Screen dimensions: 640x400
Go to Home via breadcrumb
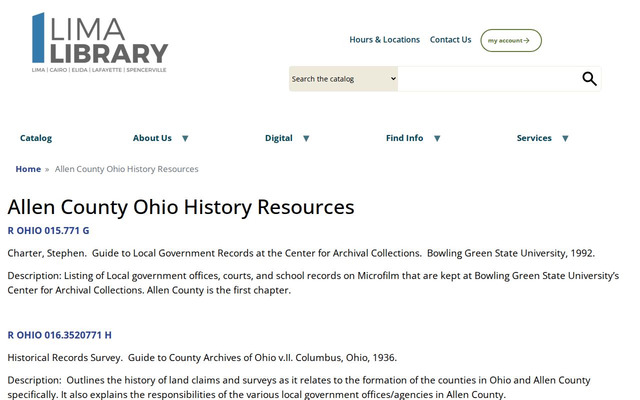click(28, 169)
